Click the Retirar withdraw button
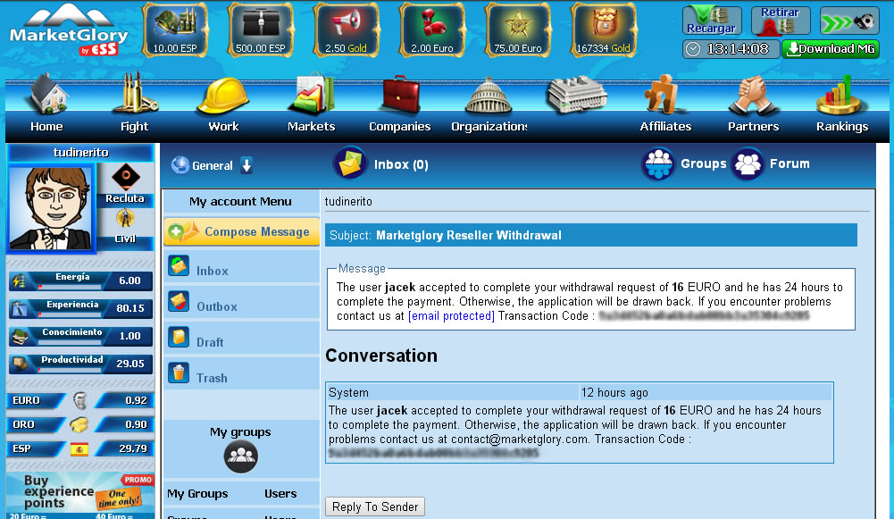The width and height of the screenshot is (894, 519). tap(780, 21)
